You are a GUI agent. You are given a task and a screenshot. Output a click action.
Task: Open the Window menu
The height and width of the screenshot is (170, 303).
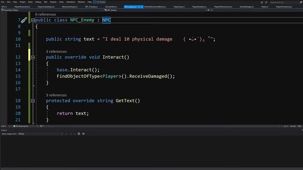[81, 2]
